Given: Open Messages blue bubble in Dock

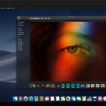Looking at the screenshot, I should 73,99.
